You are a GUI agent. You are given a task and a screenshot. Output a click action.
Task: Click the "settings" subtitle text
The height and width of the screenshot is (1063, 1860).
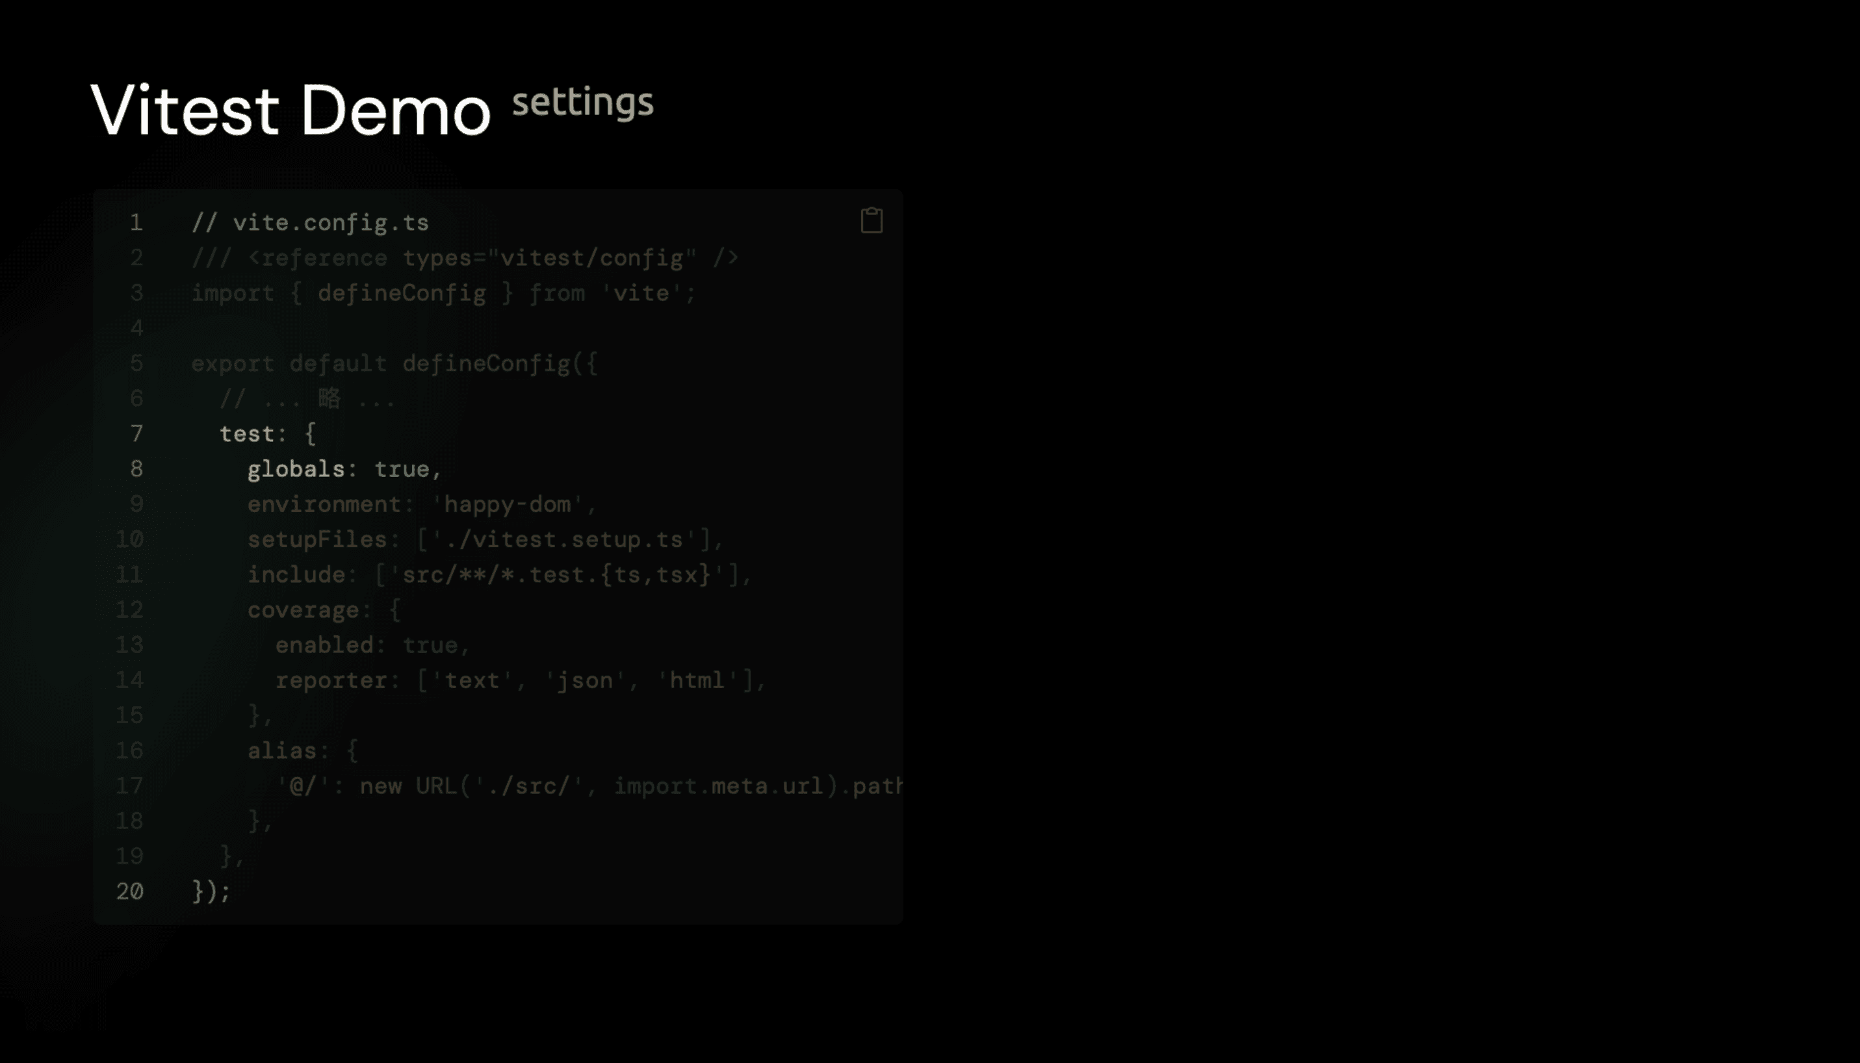582,102
